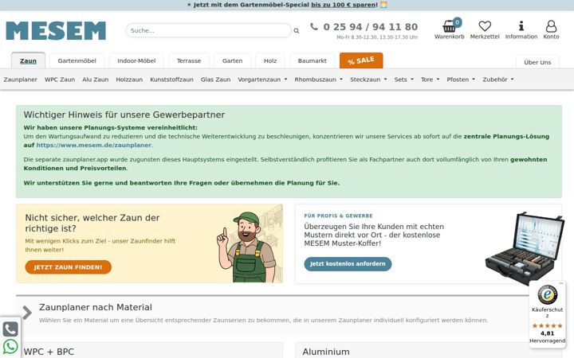Open the Merkzettel heart icon
This screenshot has width=574, height=358.
(x=485, y=26)
